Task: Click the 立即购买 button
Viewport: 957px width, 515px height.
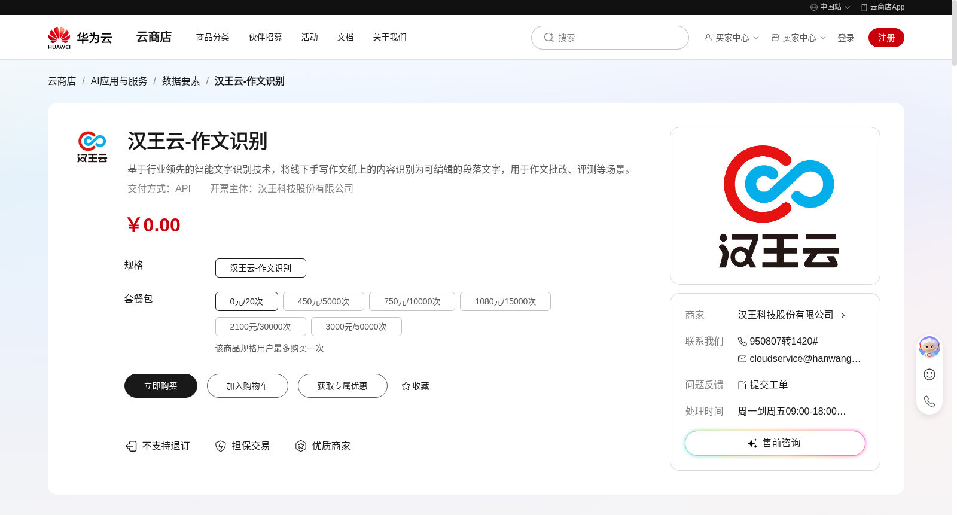Action: point(161,386)
